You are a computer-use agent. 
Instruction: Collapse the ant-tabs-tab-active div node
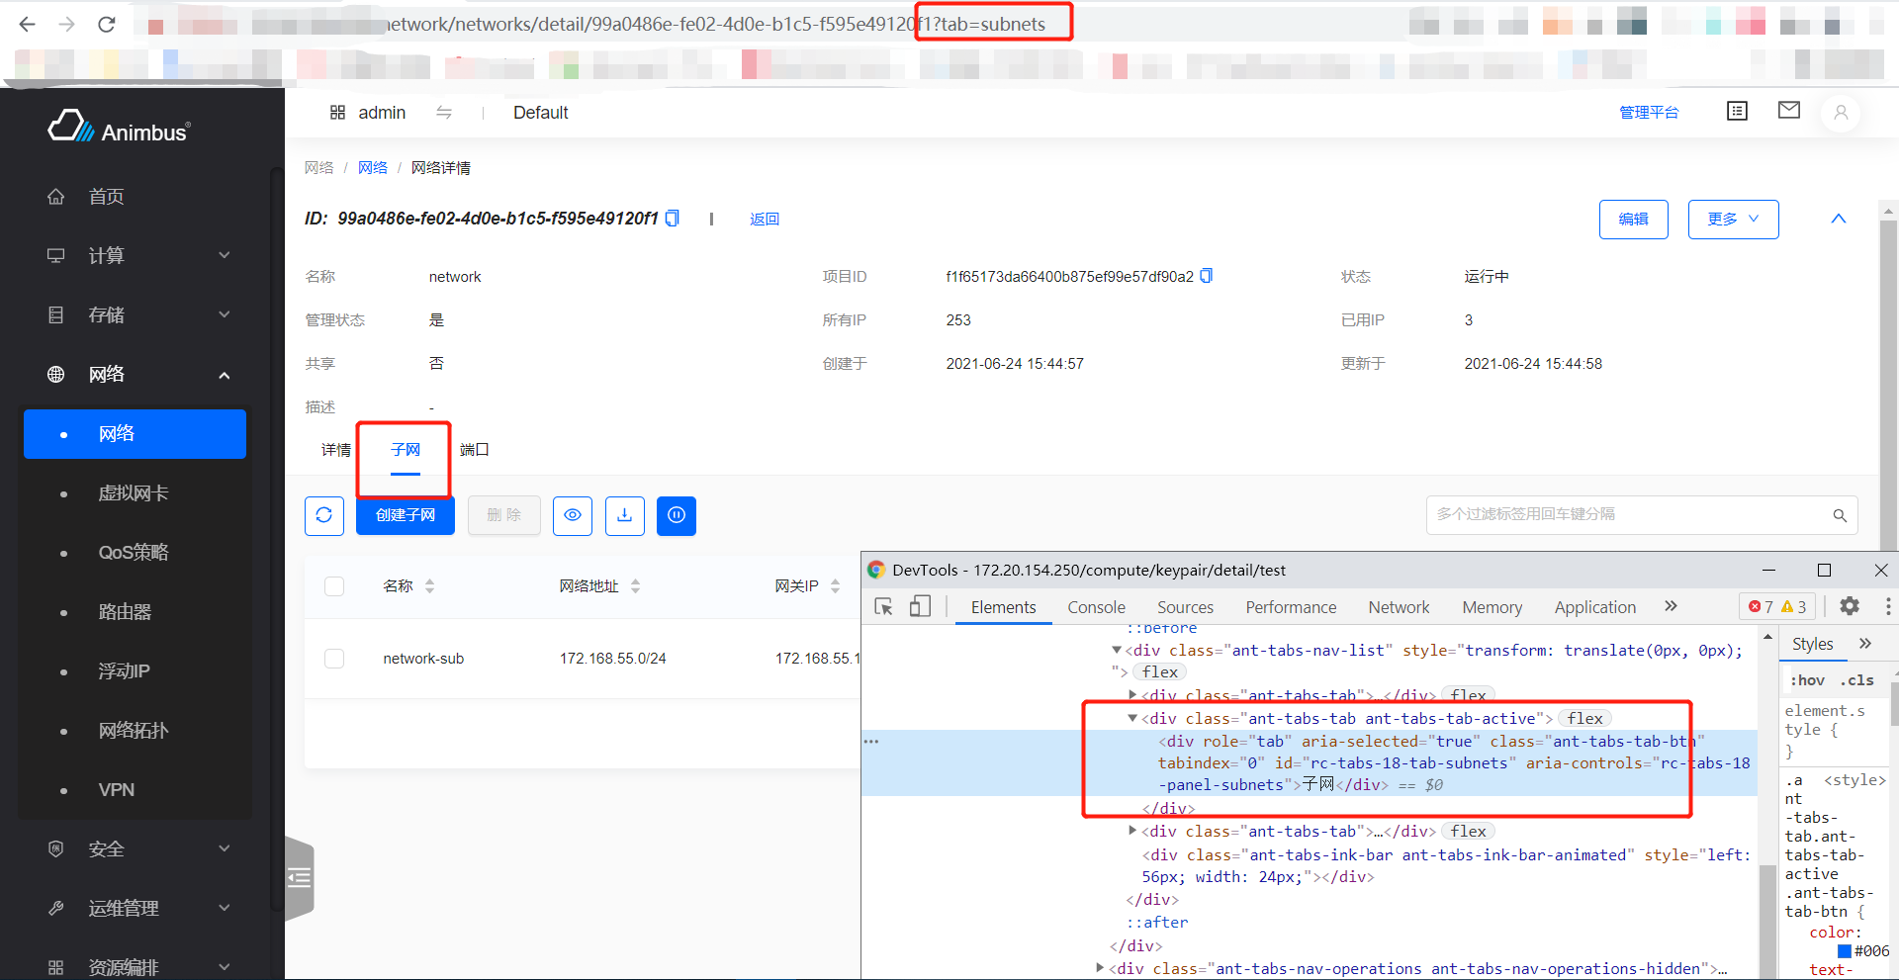1132,719
